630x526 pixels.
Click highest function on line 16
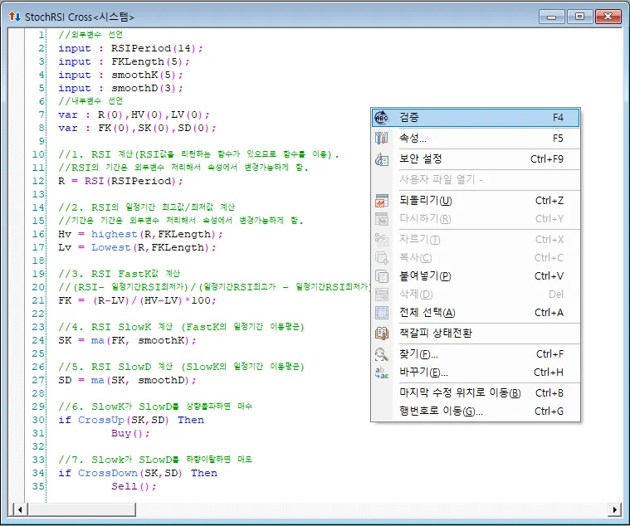(114, 234)
